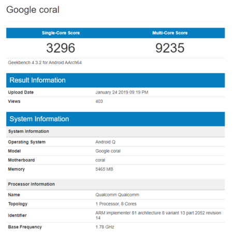Click the multi-core value 9235
The height and width of the screenshot is (235, 233).
[x=170, y=48]
